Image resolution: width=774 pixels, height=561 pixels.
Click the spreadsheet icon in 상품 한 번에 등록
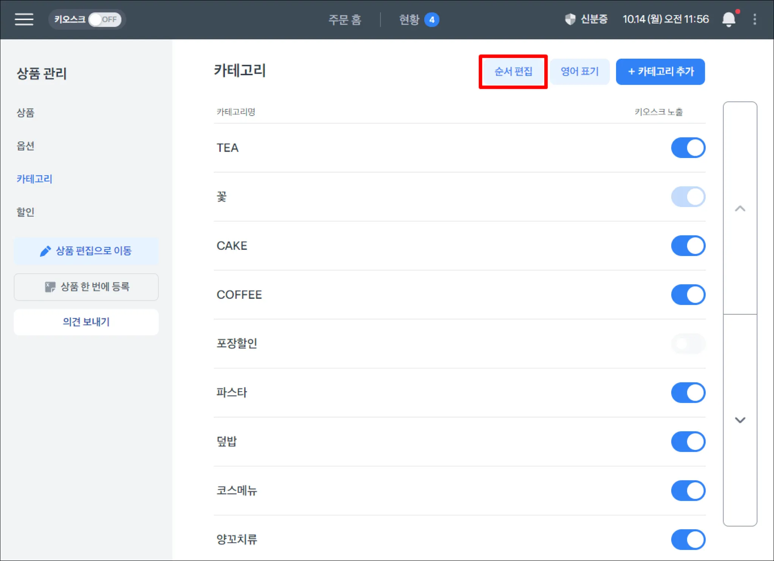click(x=50, y=287)
